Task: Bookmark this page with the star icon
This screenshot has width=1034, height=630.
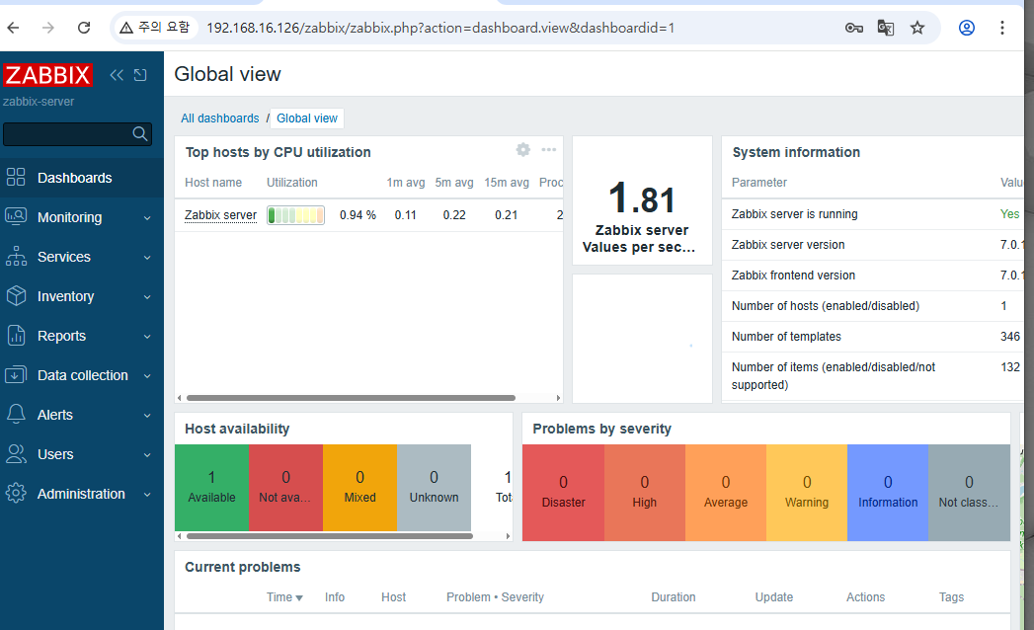Action: click(917, 28)
